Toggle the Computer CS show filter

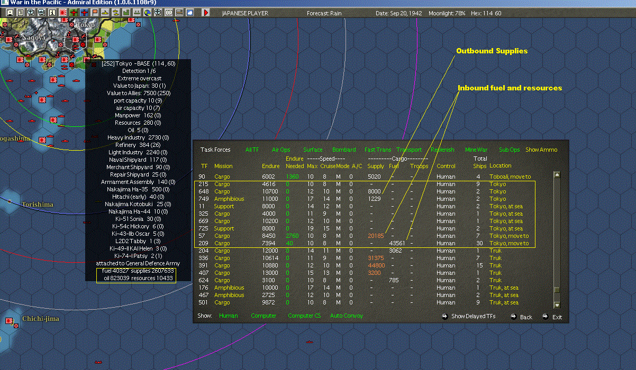(x=304, y=316)
